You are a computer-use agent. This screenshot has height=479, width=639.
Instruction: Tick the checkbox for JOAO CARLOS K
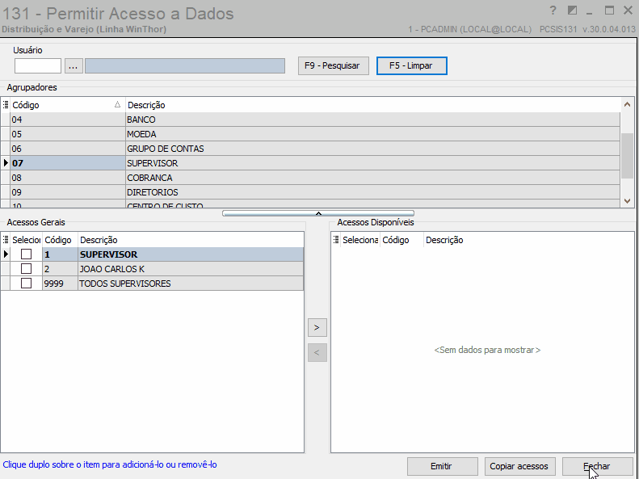tap(26, 269)
